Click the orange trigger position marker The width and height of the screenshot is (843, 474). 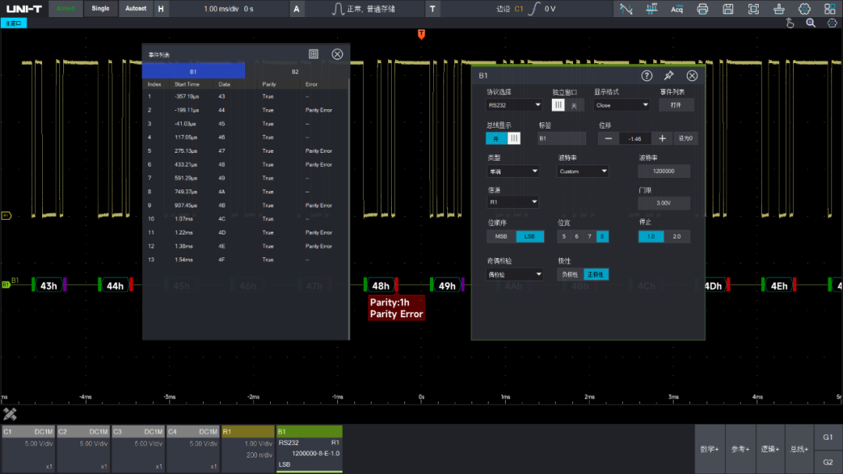pos(421,34)
